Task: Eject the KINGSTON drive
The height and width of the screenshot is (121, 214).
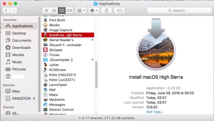Action: (34, 98)
